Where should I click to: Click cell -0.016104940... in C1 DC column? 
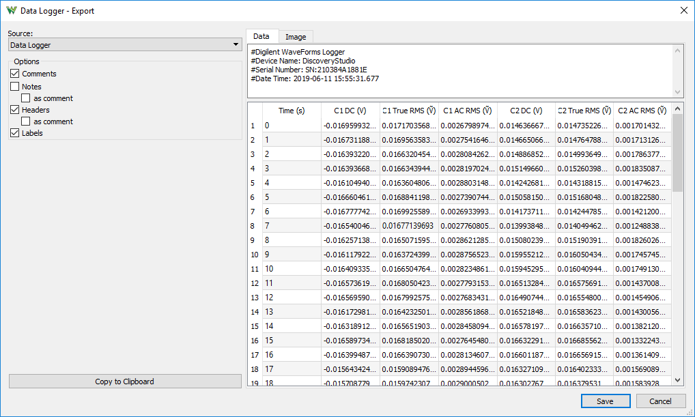coord(350,183)
